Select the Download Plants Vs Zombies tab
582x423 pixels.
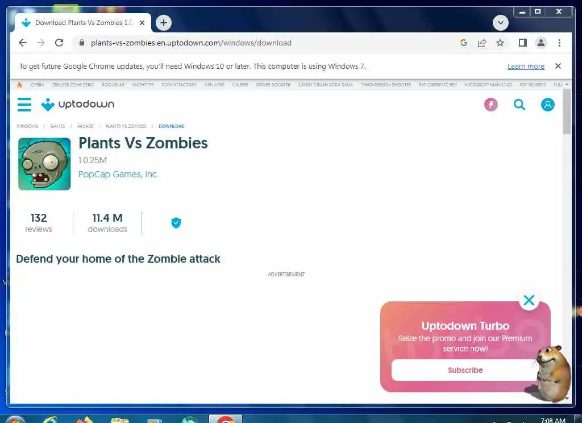pos(83,23)
